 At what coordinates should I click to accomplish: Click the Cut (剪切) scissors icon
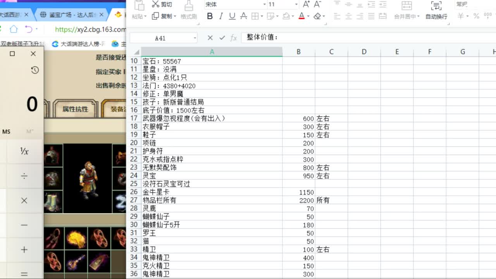click(x=155, y=4)
